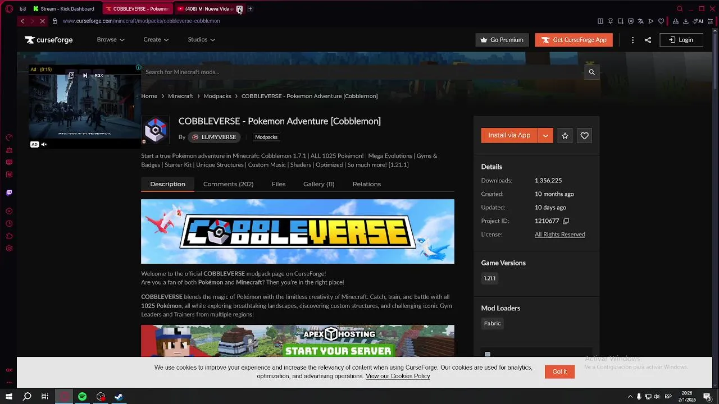This screenshot has width=719, height=404.
Task: Click the Login button
Action: [x=681, y=40]
